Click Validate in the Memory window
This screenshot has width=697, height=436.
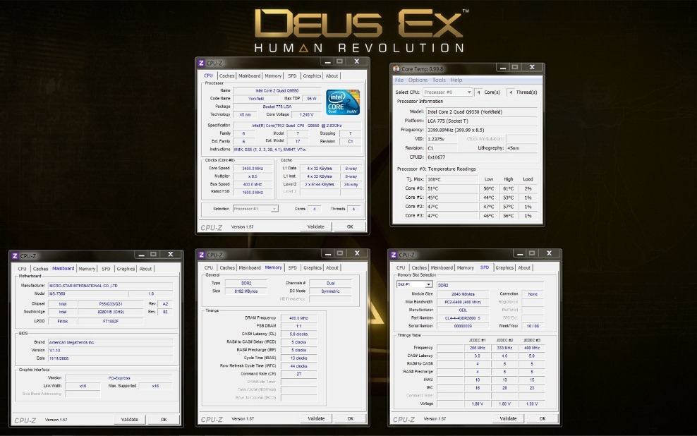[316, 418]
